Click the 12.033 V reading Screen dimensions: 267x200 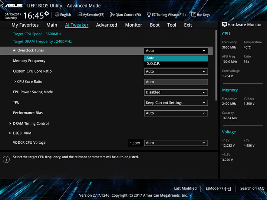228,146
